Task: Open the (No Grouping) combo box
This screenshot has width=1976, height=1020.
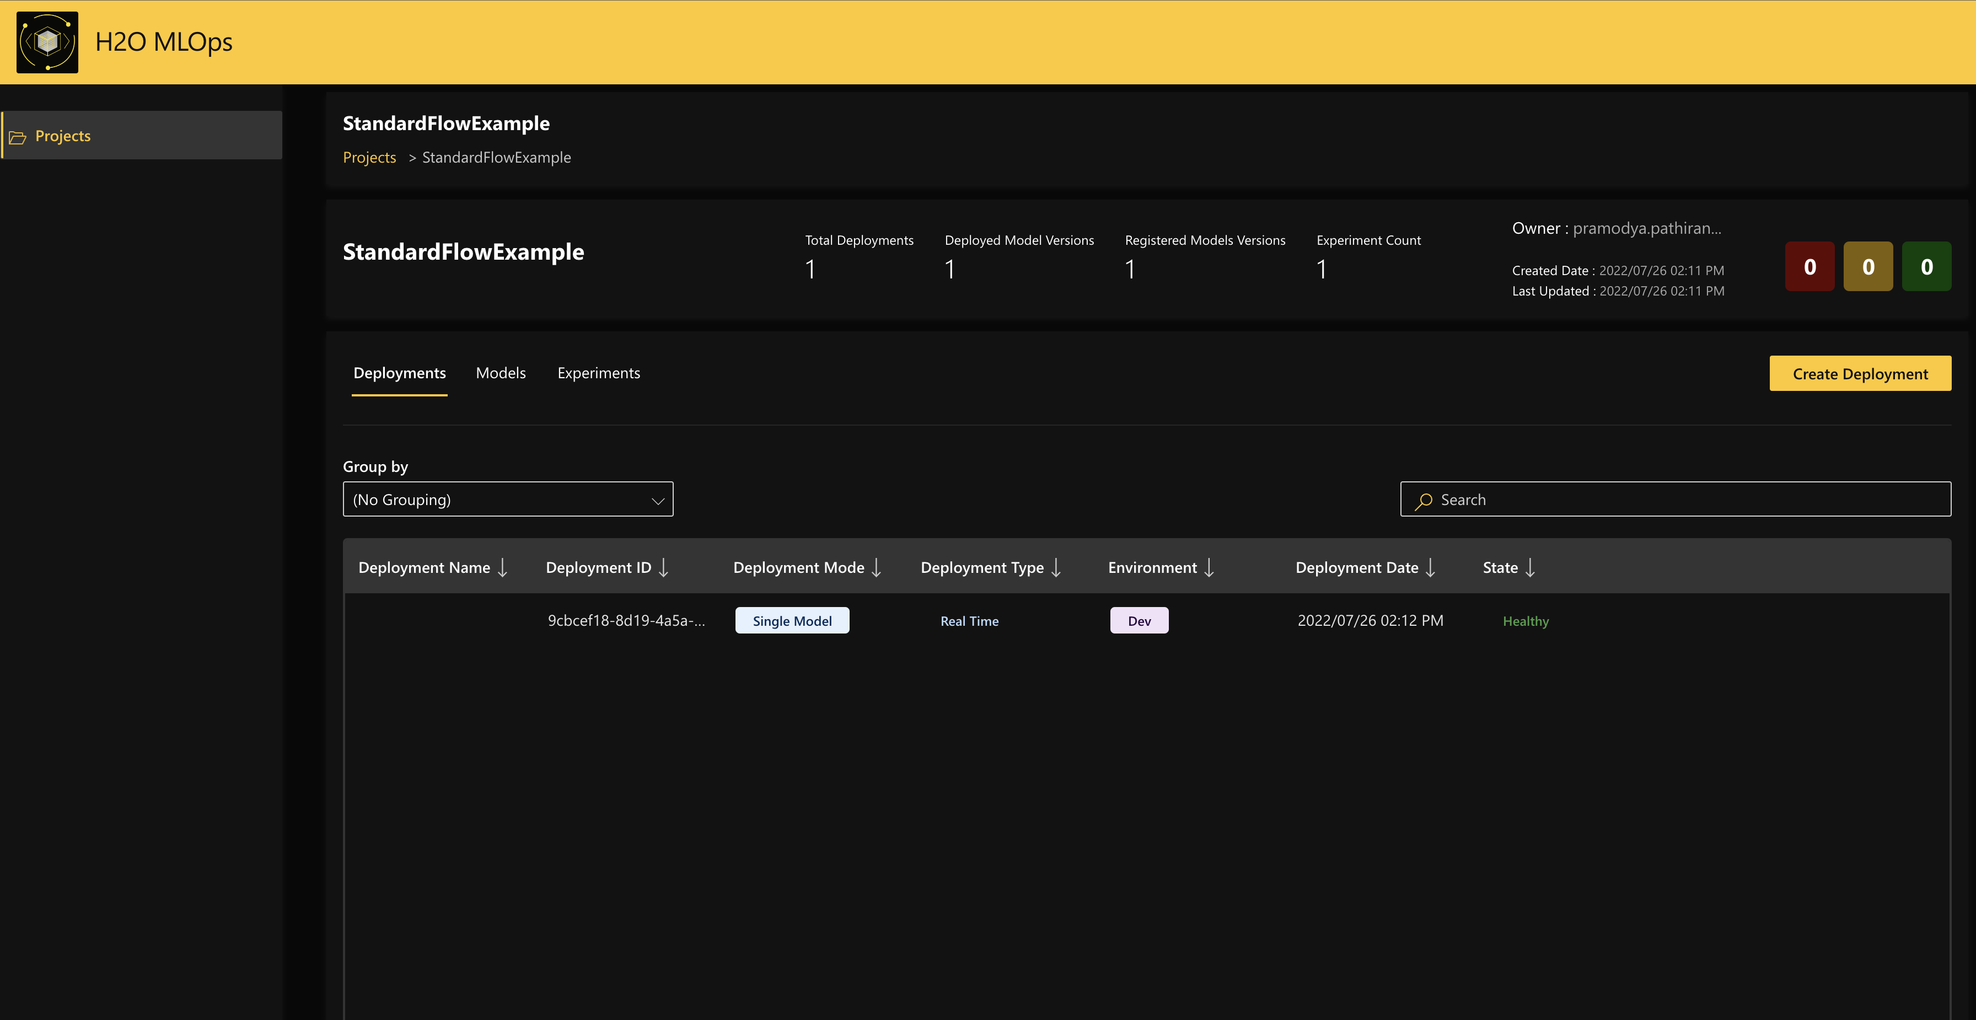Action: tap(508, 500)
